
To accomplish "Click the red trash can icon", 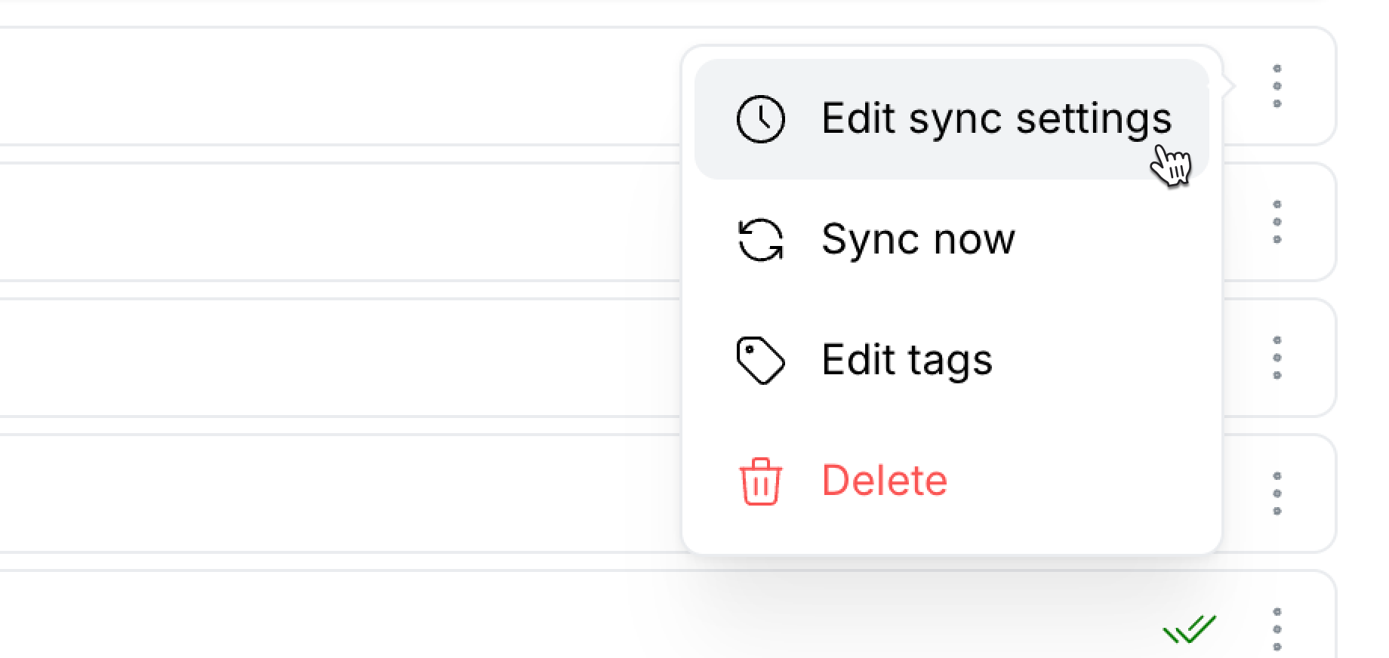I will coord(761,481).
